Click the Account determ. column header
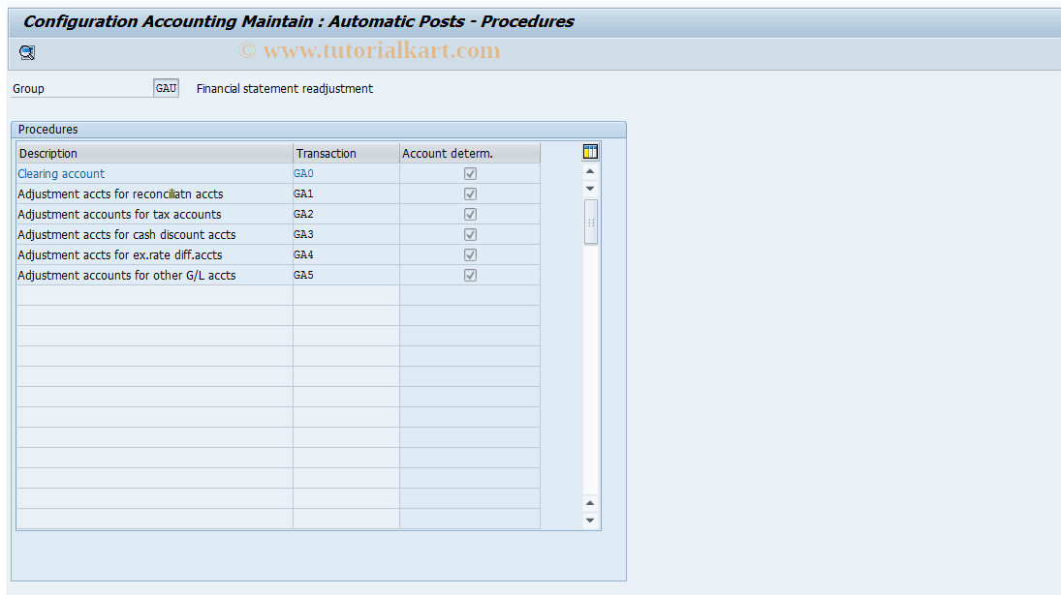Image resolution: width=1061 pixels, height=595 pixels. 470,153
